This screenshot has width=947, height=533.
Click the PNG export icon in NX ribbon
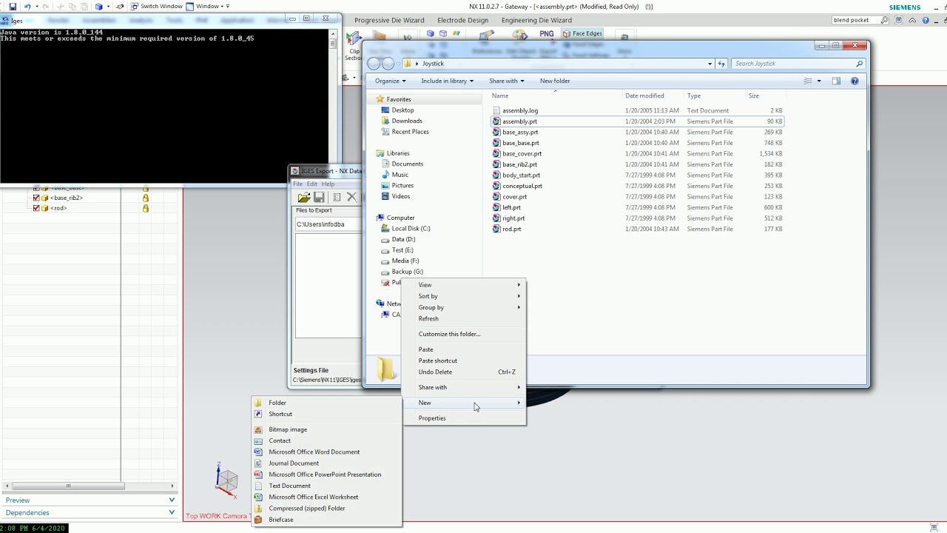point(547,34)
